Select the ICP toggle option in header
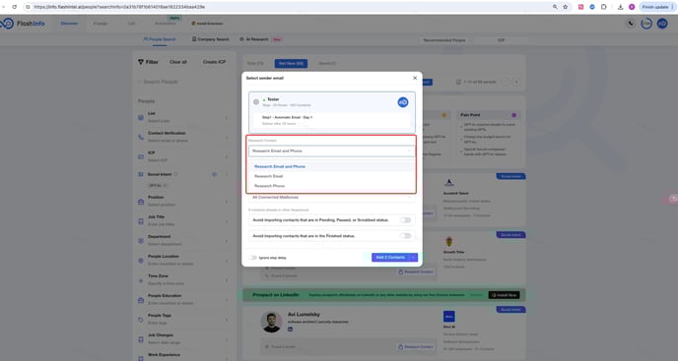This screenshot has width=678, height=361. pyautogui.click(x=501, y=40)
